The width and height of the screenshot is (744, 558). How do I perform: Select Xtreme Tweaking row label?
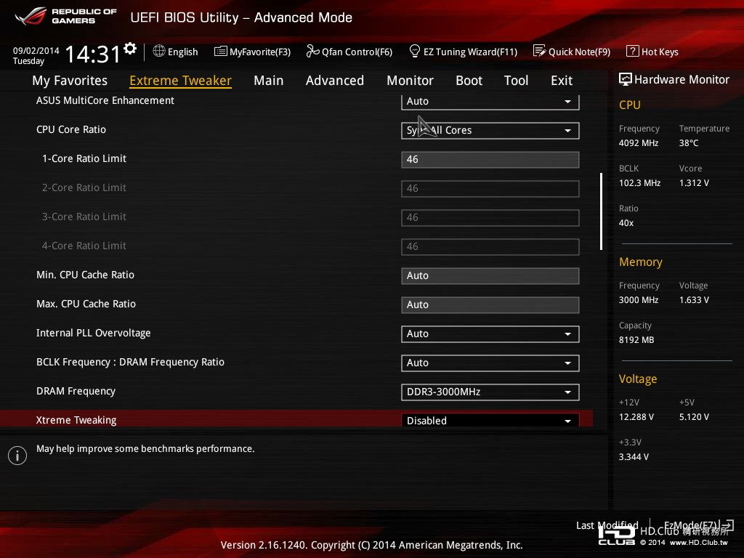coord(76,420)
